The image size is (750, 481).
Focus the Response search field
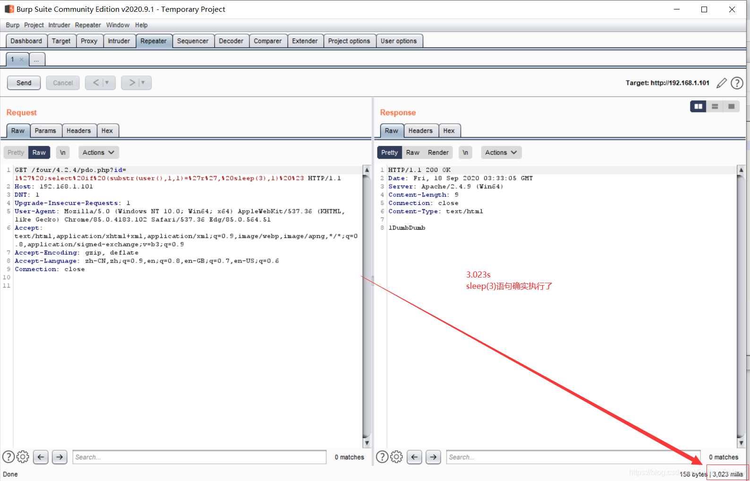tap(573, 457)
